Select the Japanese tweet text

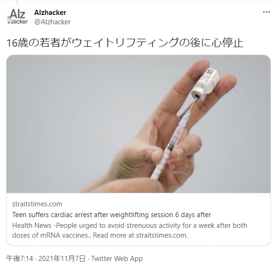(x=125, y=43)
